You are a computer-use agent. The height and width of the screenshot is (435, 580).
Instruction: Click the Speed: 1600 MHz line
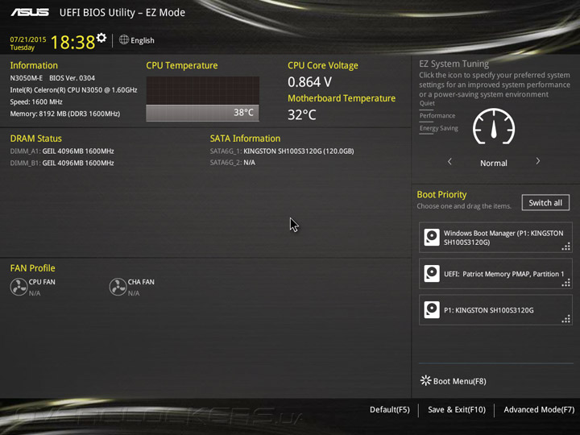[36, 102]
